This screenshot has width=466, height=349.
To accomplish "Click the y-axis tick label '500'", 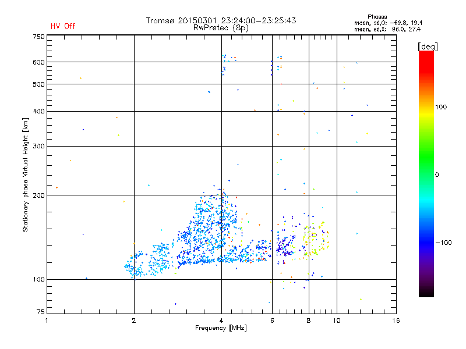I will [38, 84].
